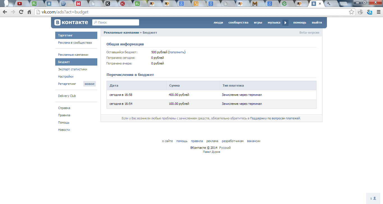Click into the Поиск search field

coord(116,22)
